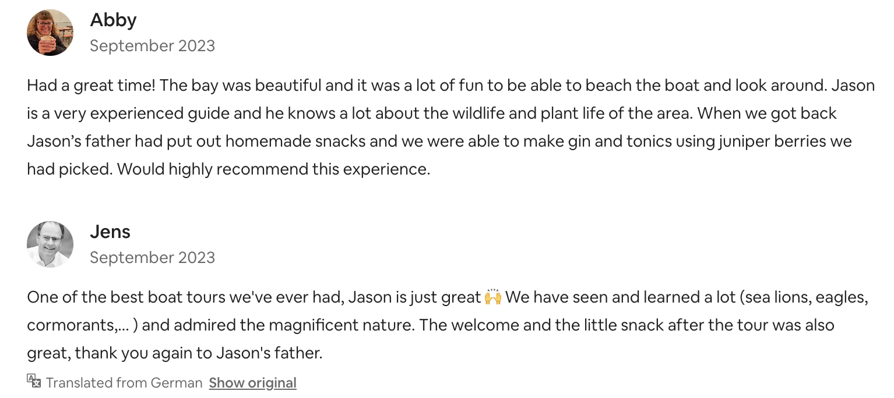
Task: Click 'One of the best boat tours' text
Action: (x=126, y=297)
